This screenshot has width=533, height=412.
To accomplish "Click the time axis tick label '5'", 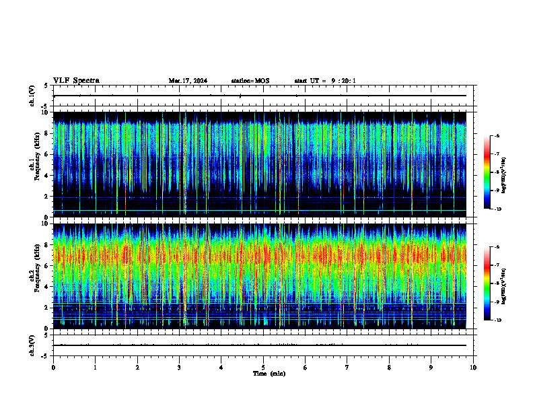I will point(263,368).
